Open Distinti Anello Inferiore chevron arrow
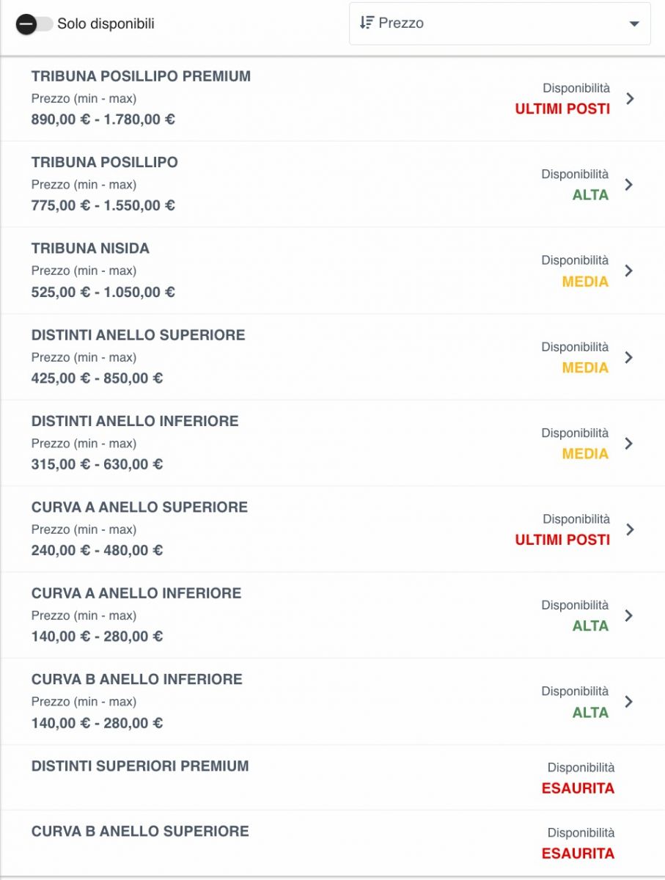This screenshot has height=880, width=665. coord(628,443)
